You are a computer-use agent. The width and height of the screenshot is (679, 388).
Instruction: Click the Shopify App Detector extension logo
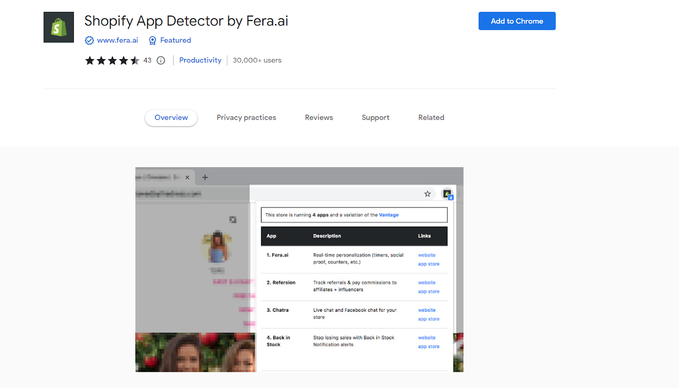[59, 27]
